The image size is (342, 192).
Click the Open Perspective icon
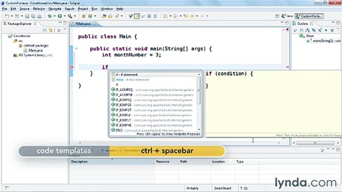coord(277,16)
